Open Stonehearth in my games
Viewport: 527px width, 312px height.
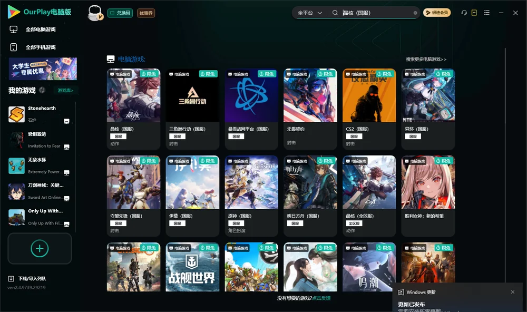(40, 114)
